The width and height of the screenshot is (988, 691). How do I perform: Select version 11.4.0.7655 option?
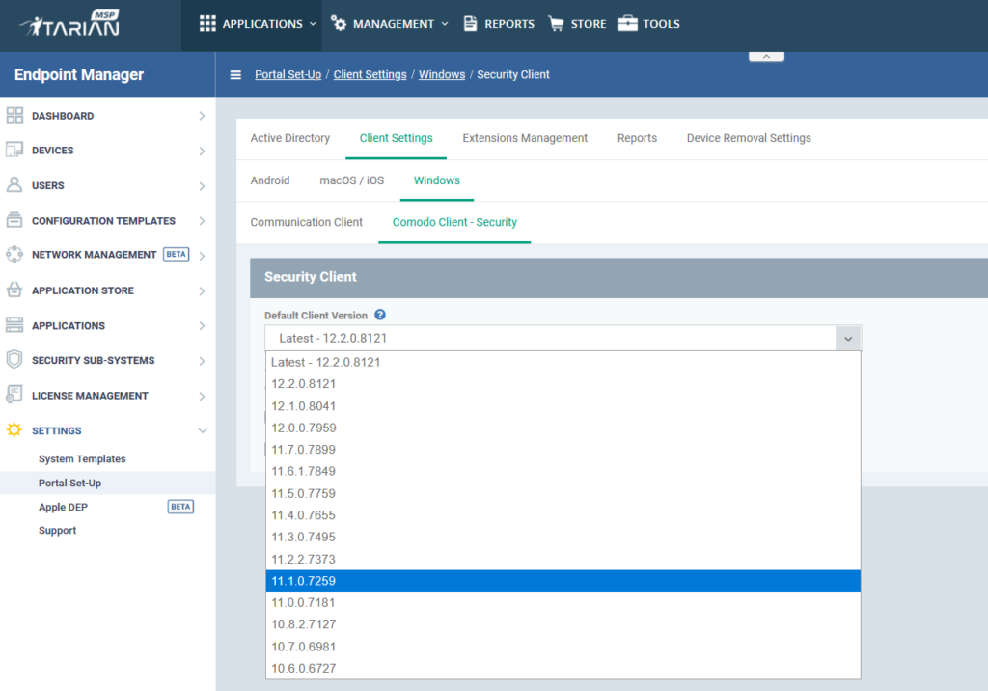tap(563, 515)
